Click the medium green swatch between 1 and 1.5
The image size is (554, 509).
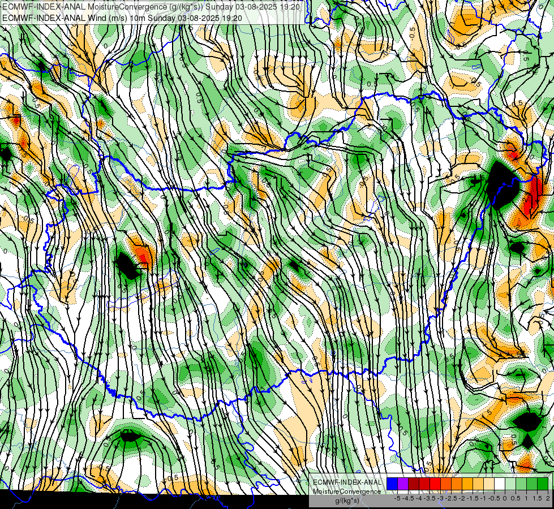point(532,484)
